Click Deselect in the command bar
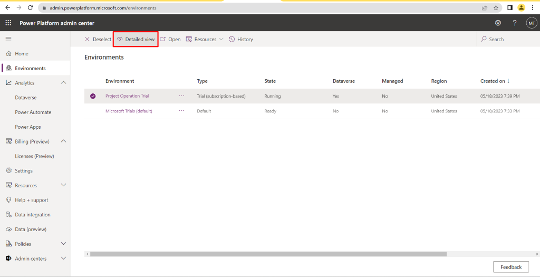Image resolution: width=540 pixels, height=277 pixels. [98, 39]
